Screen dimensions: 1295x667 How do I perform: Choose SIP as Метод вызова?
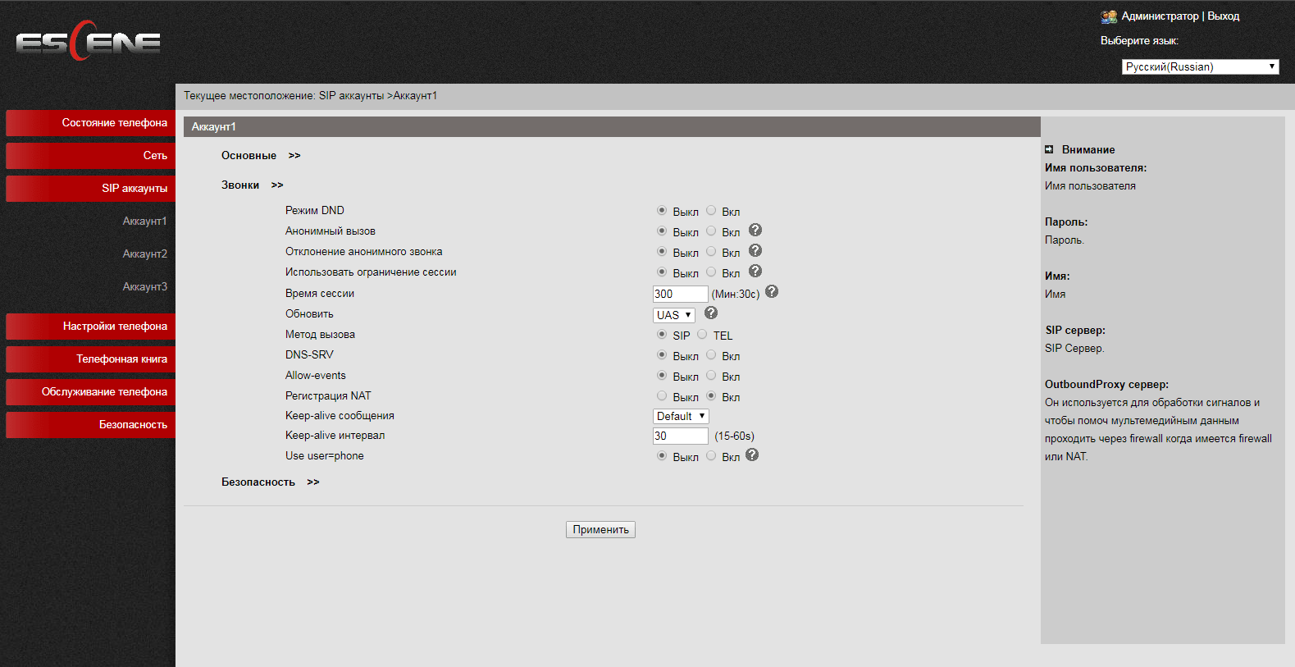(662, 335)
